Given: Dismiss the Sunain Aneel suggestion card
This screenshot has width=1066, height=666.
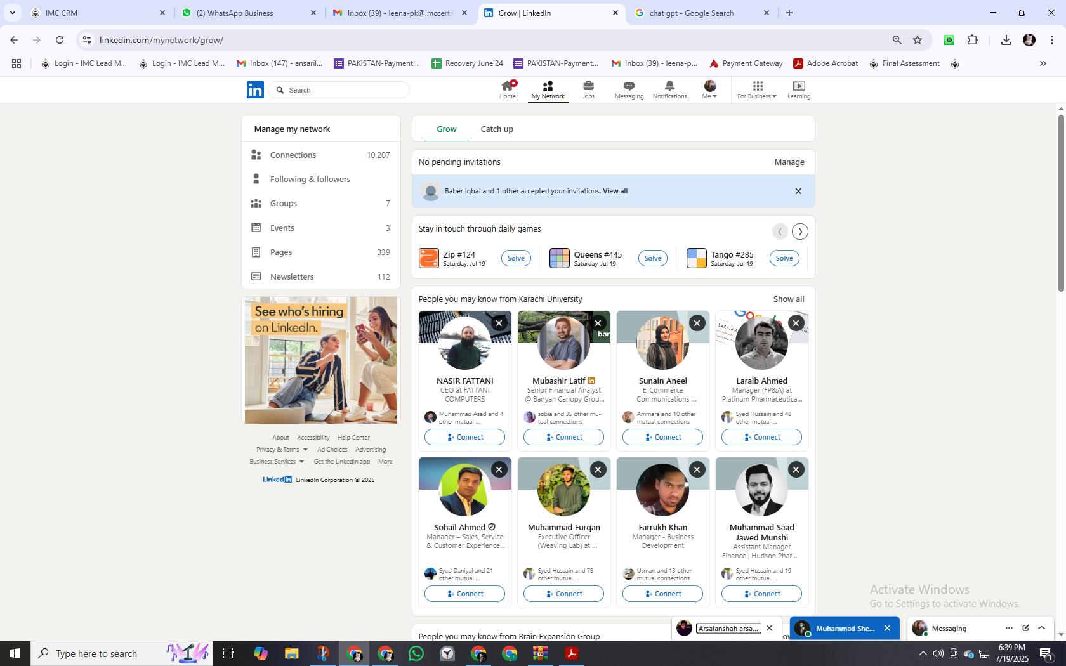Looking at the screenshot, I should (x=697, y=323).
